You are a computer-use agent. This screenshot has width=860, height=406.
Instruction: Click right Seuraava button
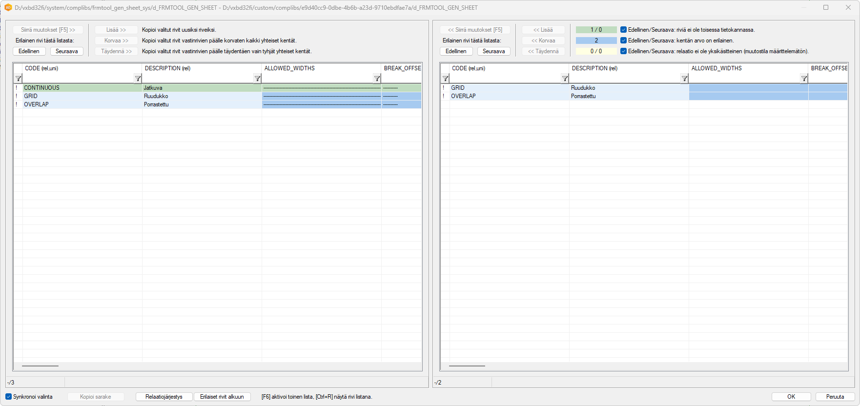click(494, 51)
